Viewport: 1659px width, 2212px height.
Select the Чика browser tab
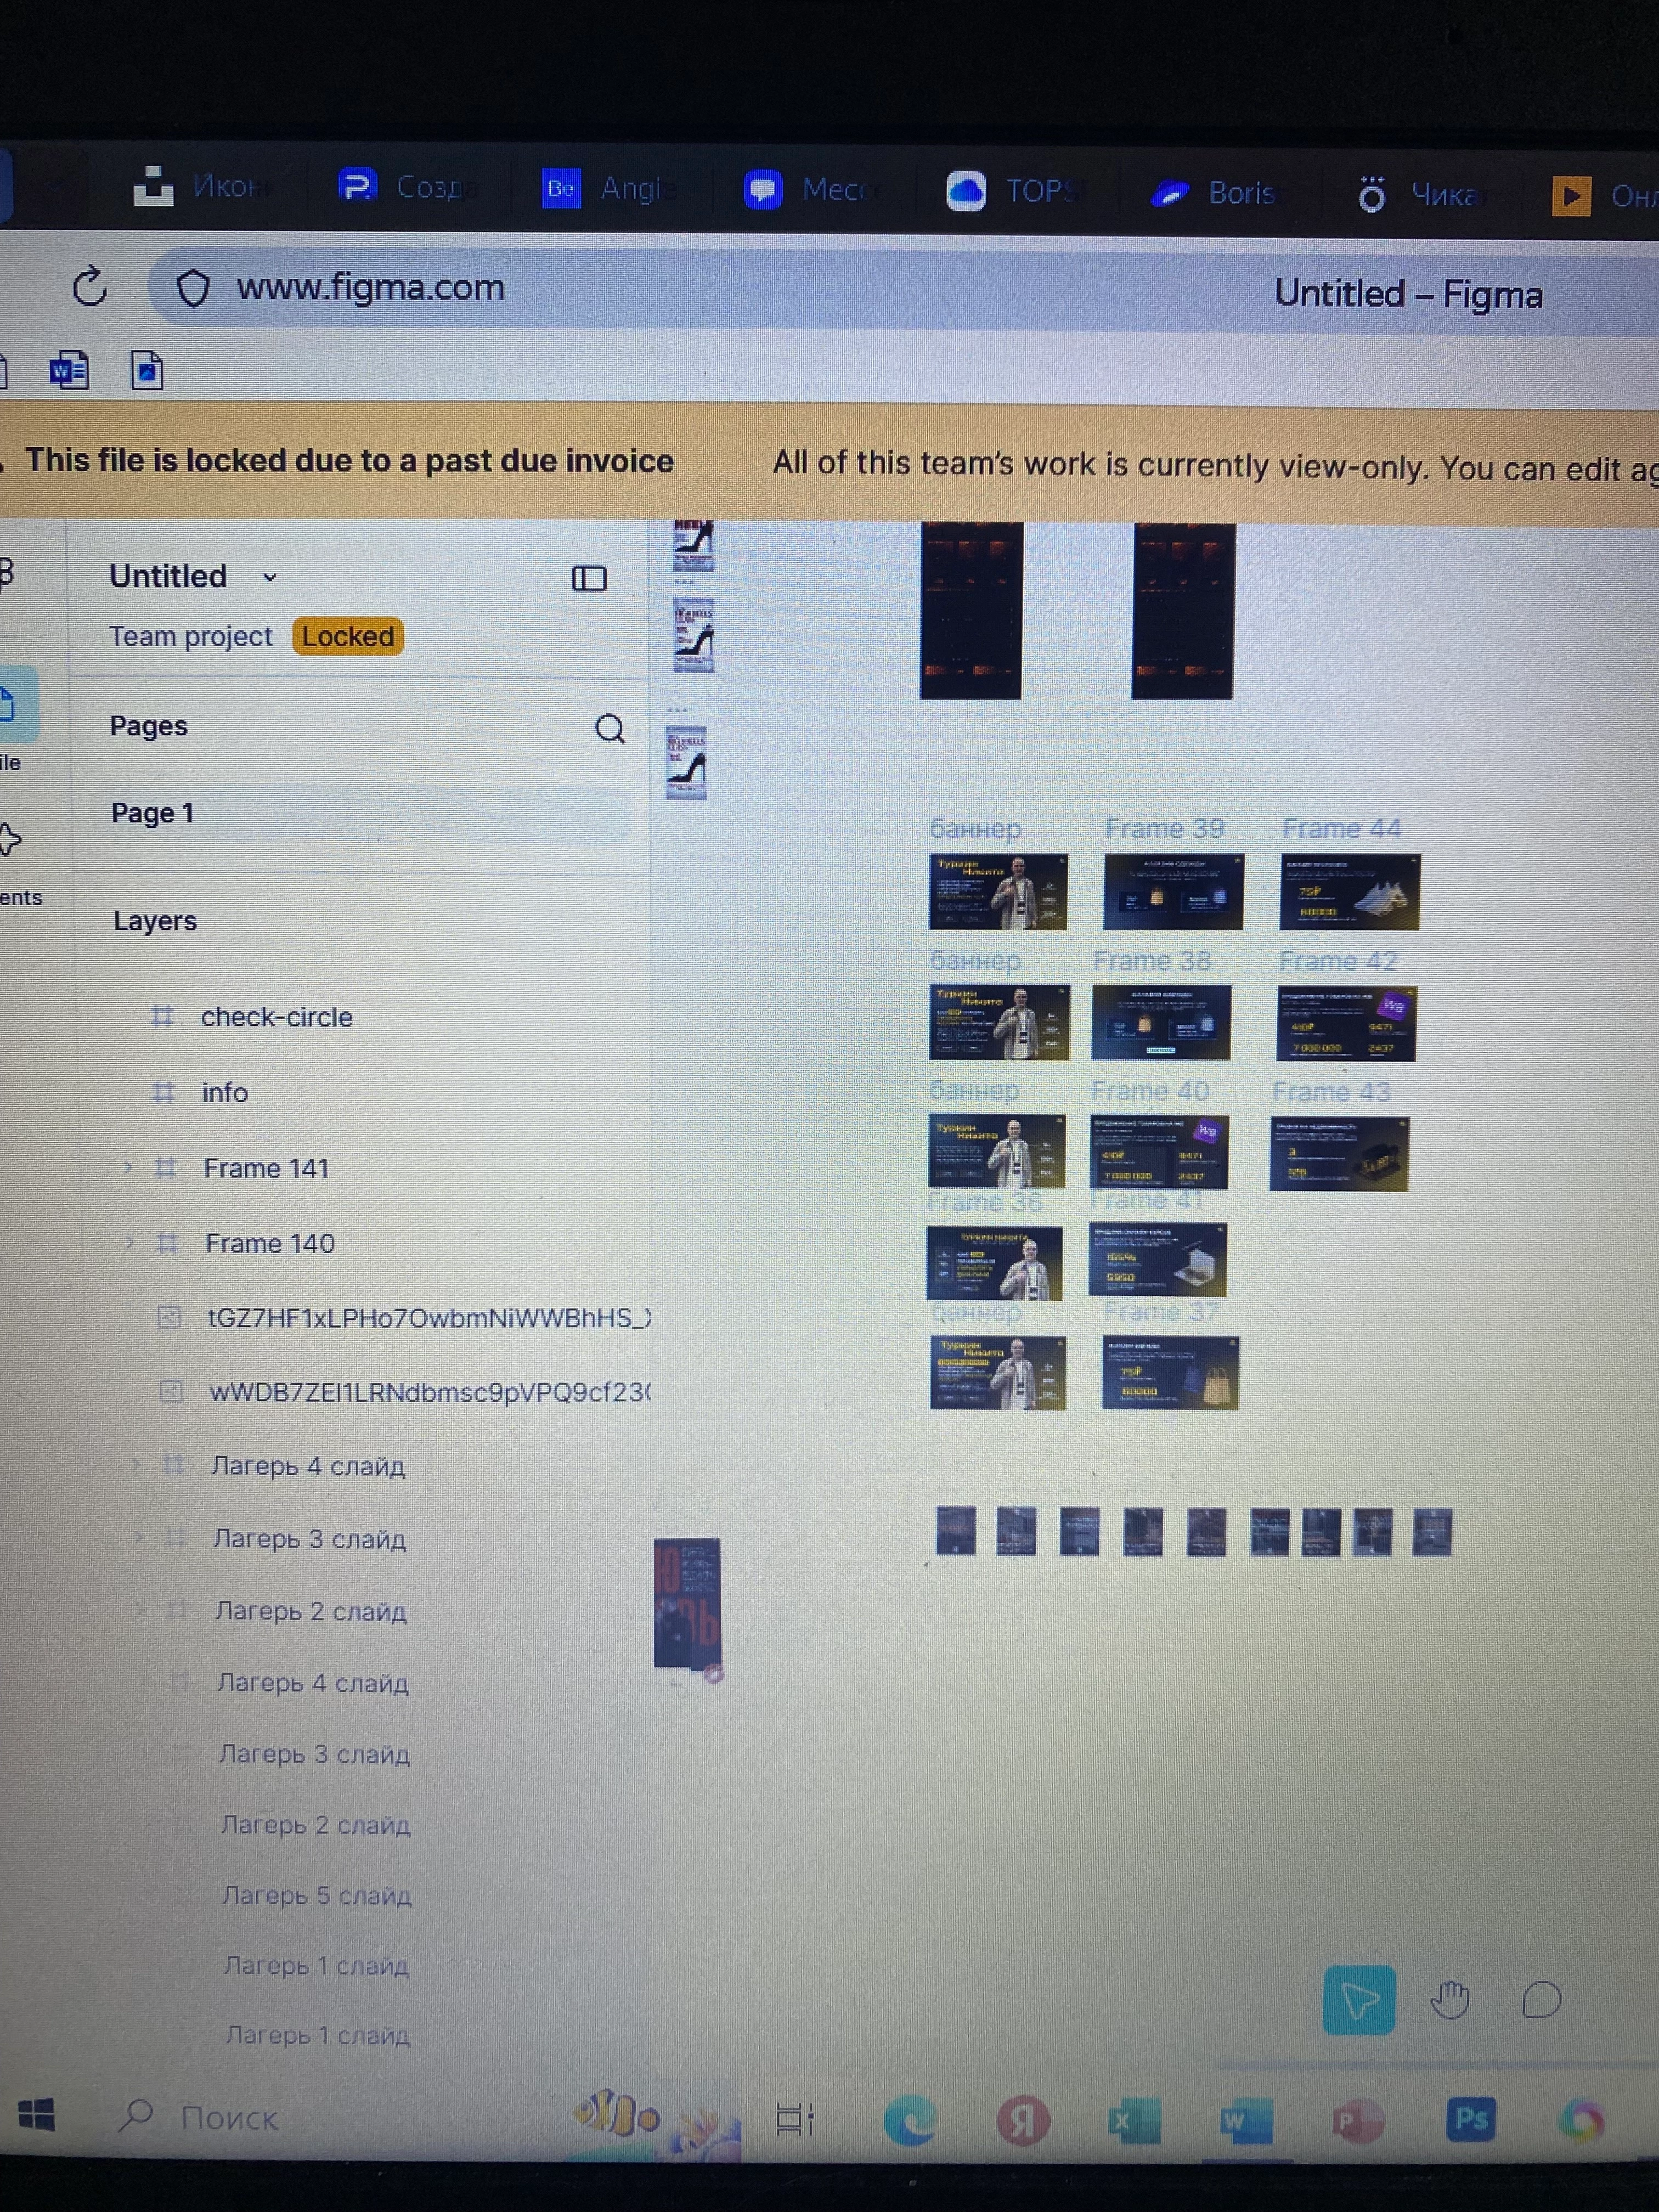click(x=1417, y=194)
